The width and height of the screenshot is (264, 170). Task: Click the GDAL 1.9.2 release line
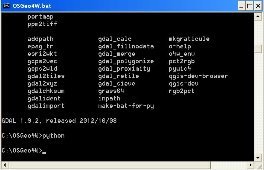coord(60,121)
